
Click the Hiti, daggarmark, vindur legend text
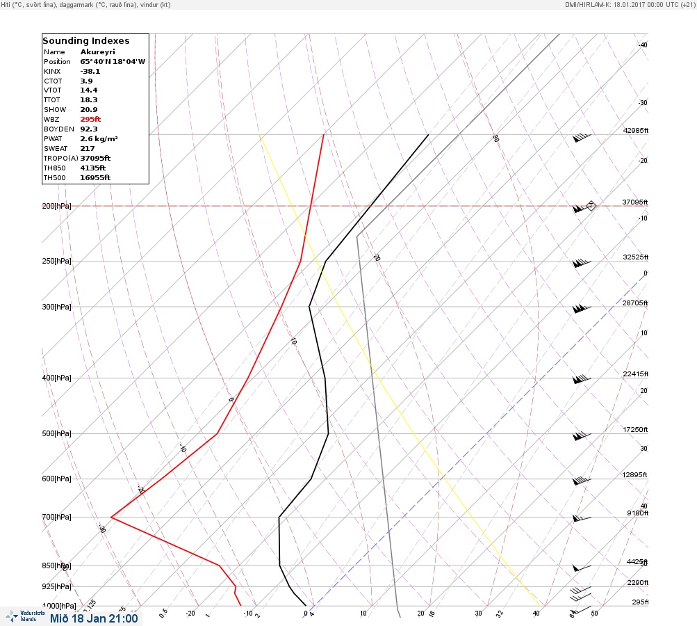[x=85, y=5]
